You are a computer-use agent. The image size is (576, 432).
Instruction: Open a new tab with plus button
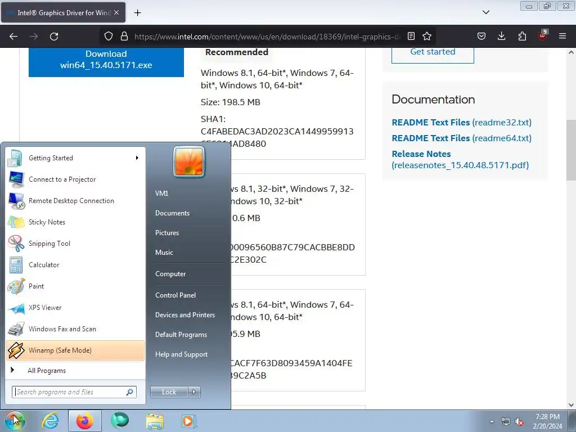tap(137, 13)
